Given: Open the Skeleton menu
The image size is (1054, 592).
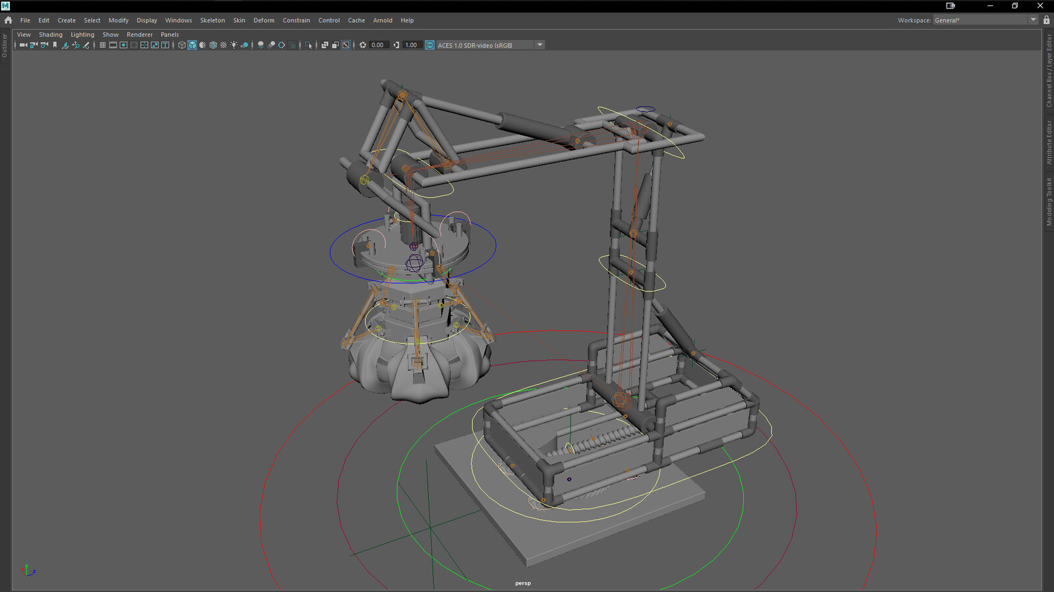Looking at the screenshot, I should pyautogui.click(x=212, y=20).
